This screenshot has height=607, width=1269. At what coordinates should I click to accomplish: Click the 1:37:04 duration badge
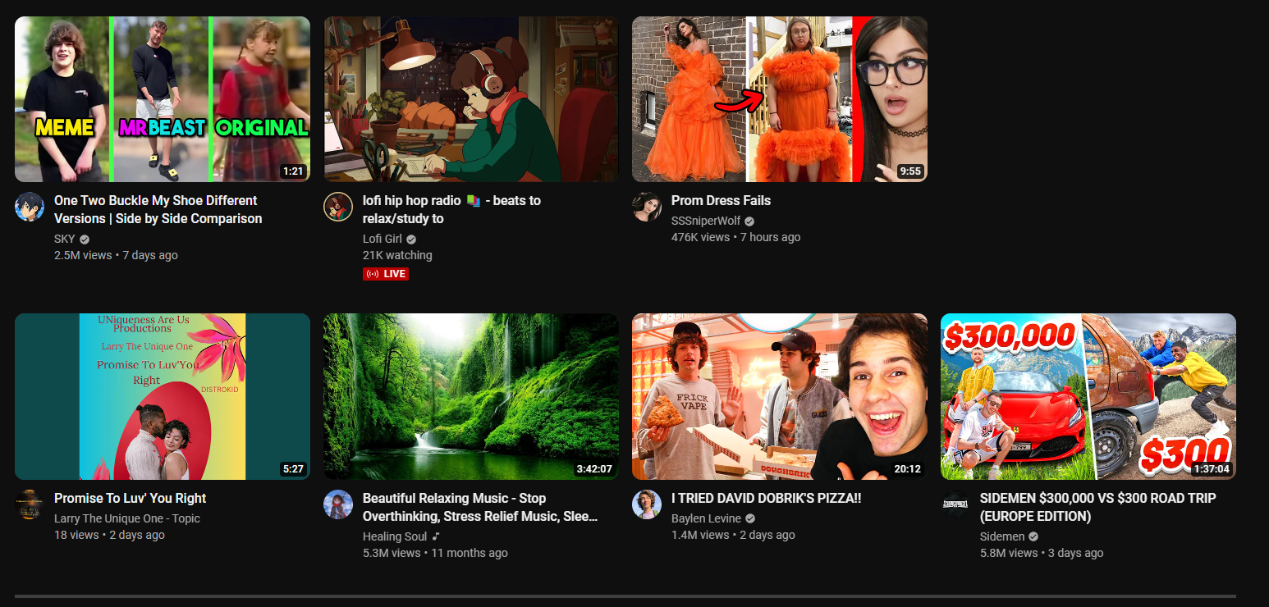1211,469
